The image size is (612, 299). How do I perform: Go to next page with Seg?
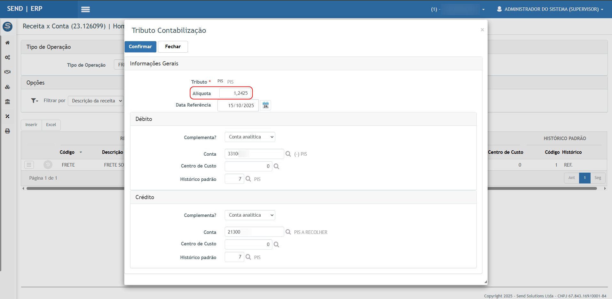coord(598,178)
